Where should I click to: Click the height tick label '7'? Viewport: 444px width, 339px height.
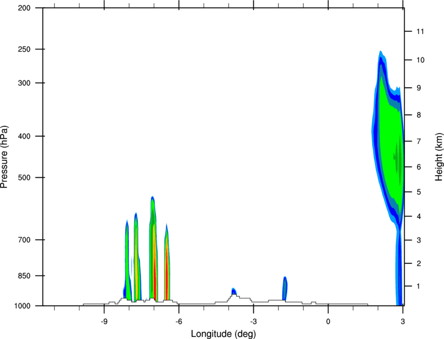[419, 141]
